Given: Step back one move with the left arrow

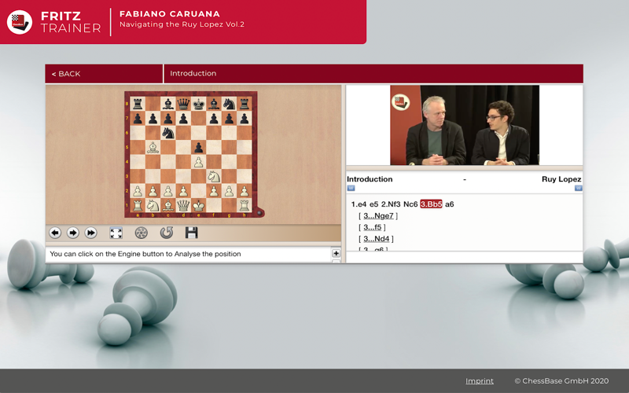Looking at the screenshot, I should point(55,233).
